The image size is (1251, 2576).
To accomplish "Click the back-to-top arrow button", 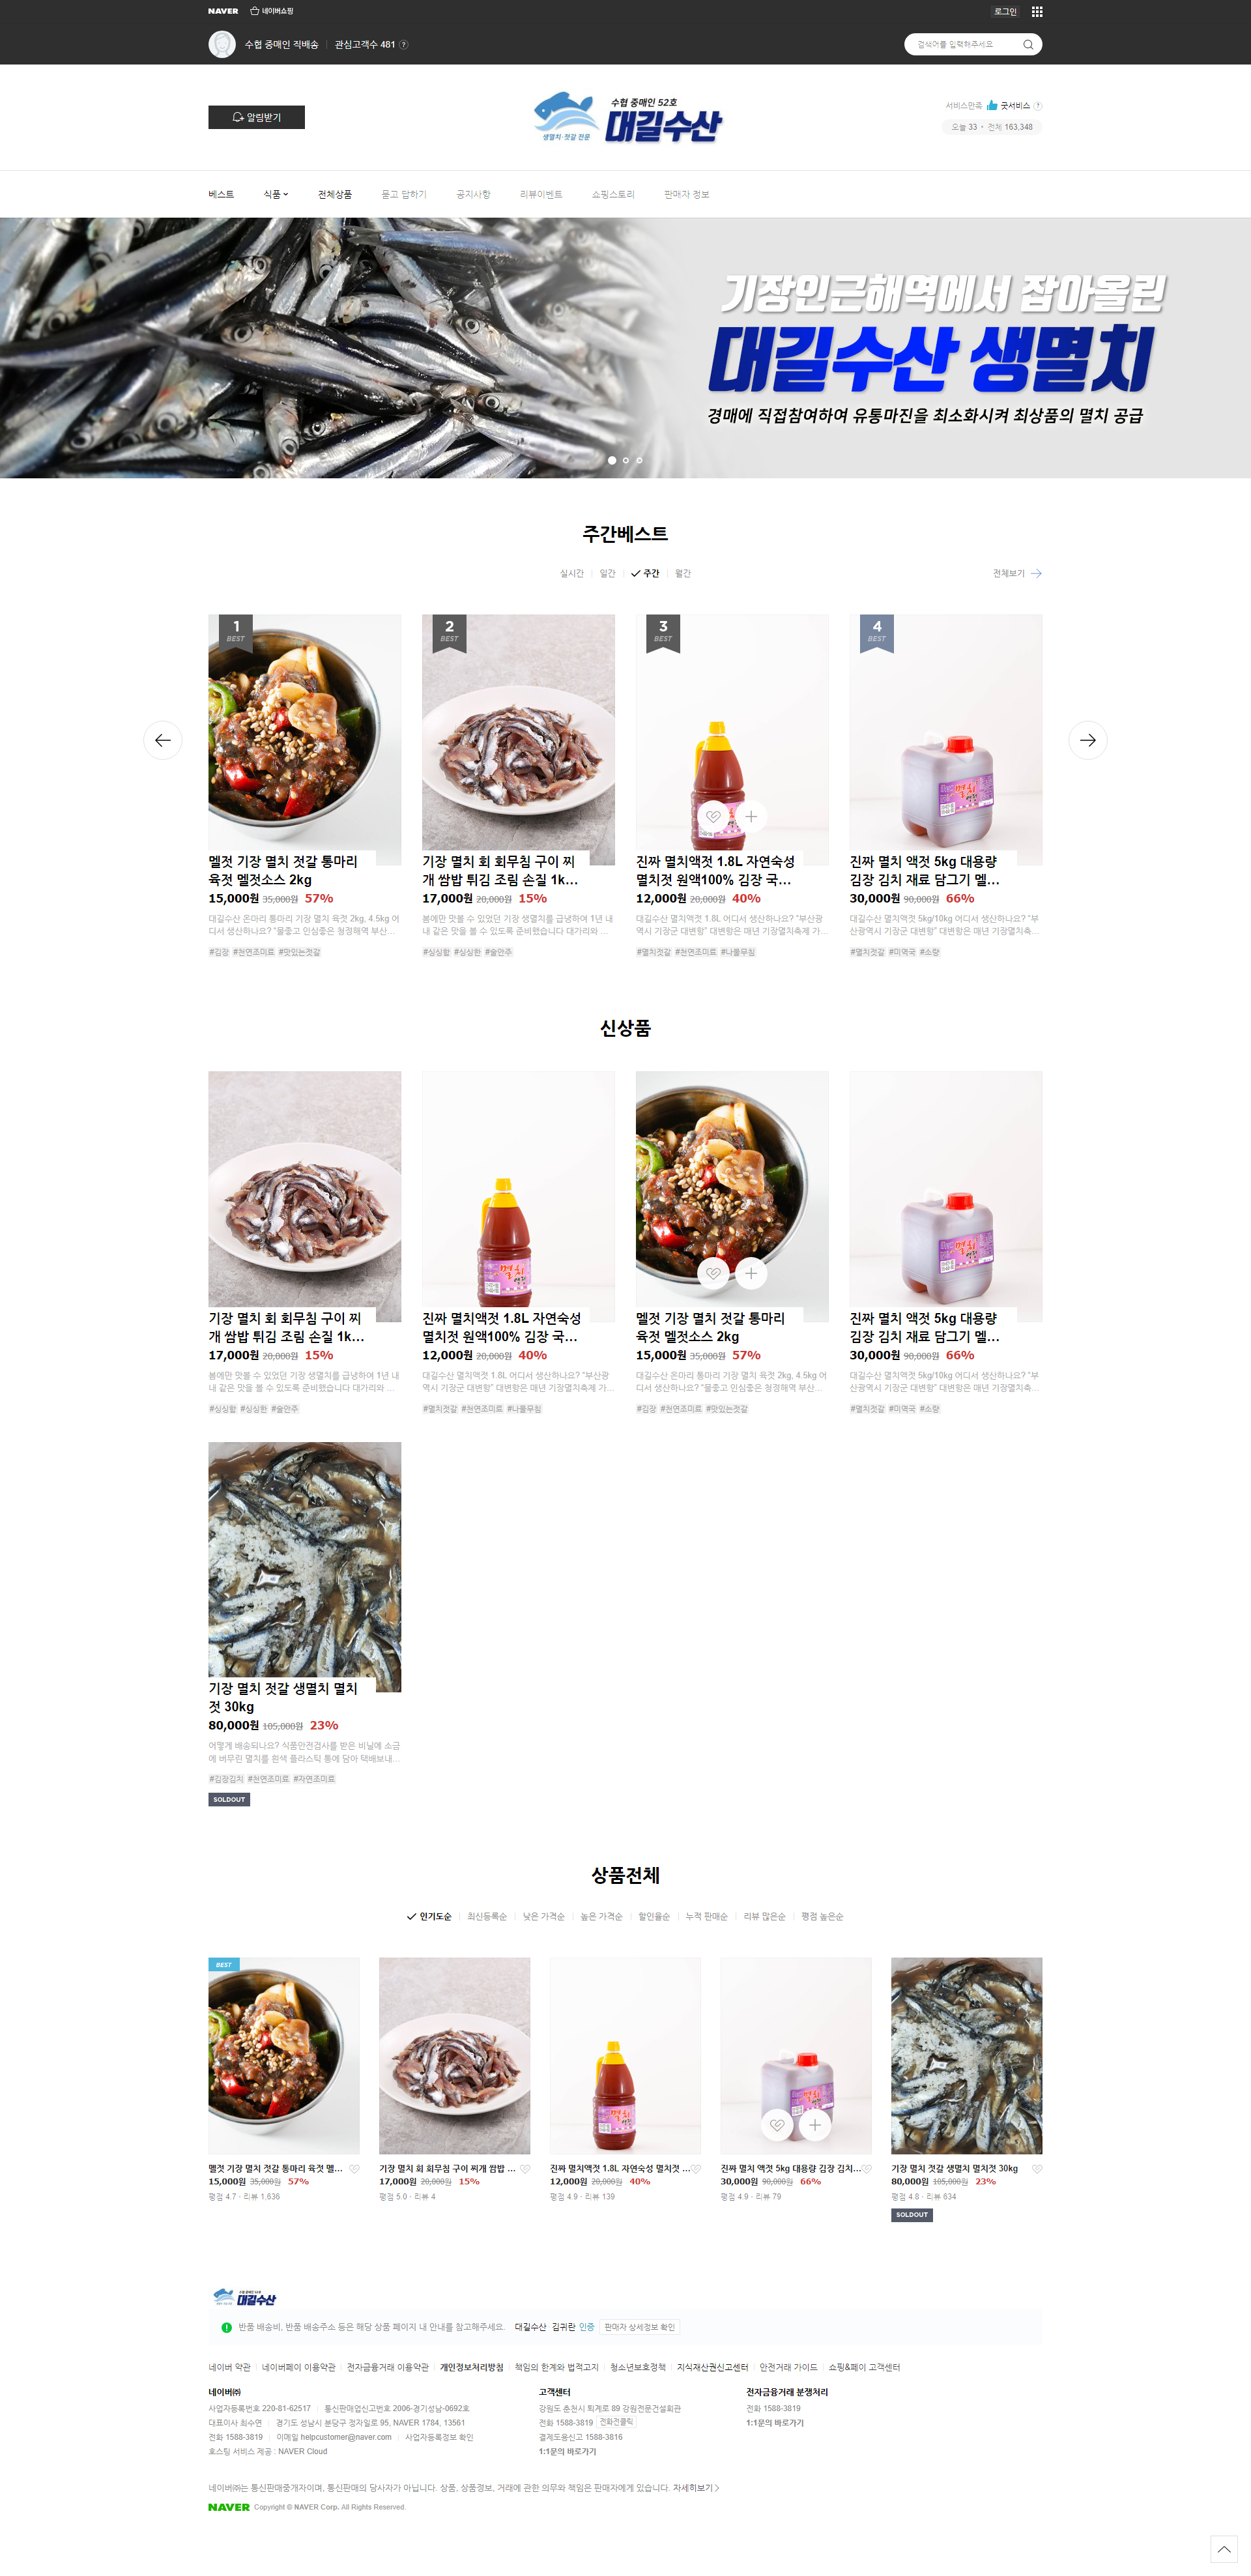I will pos(1224,2549).
